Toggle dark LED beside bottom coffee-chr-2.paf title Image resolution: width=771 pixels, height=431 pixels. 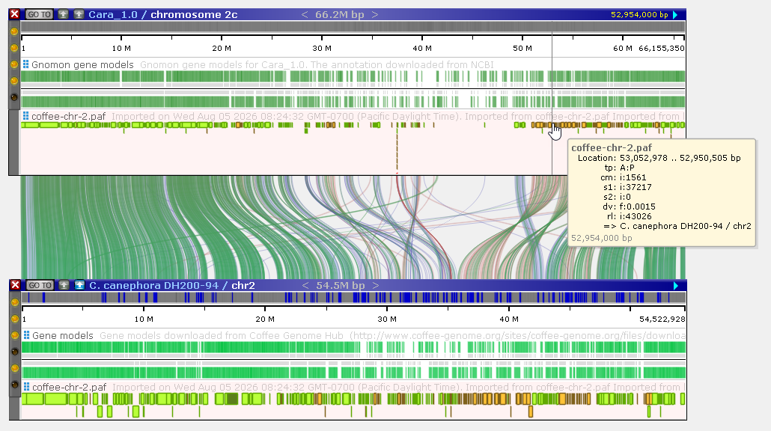[15, 385]
